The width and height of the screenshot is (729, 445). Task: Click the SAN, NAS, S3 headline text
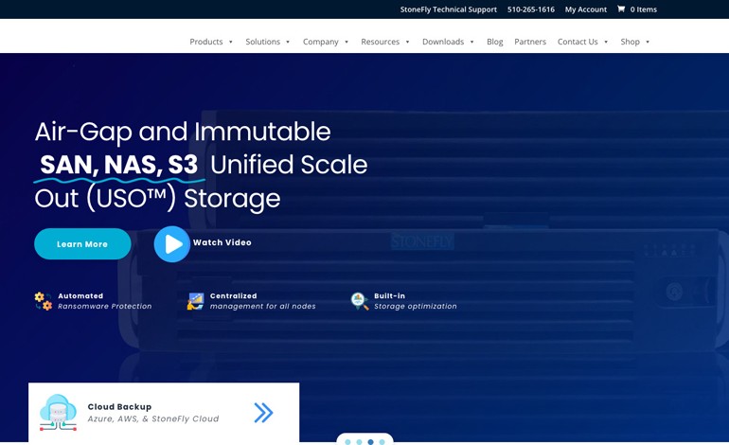119,165
